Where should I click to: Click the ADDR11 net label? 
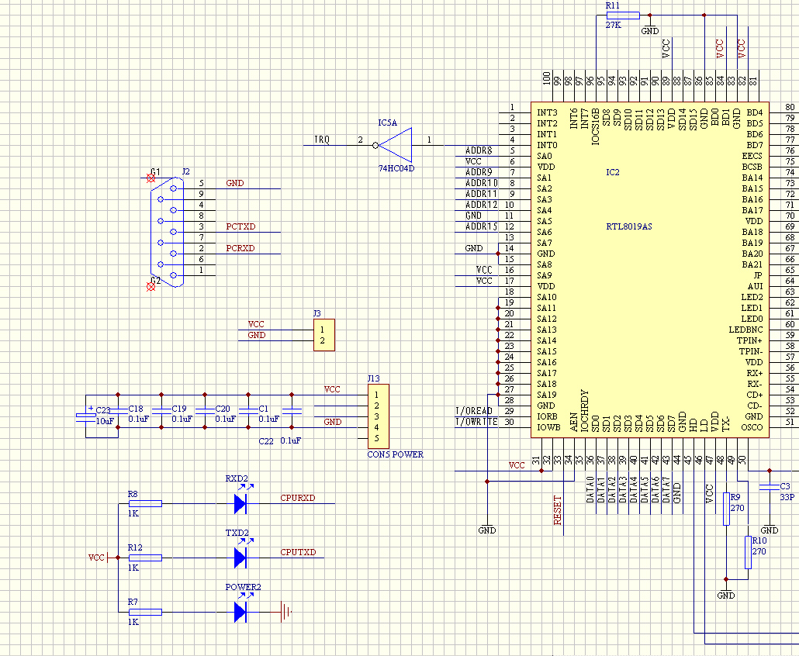(x=482, y=194)
